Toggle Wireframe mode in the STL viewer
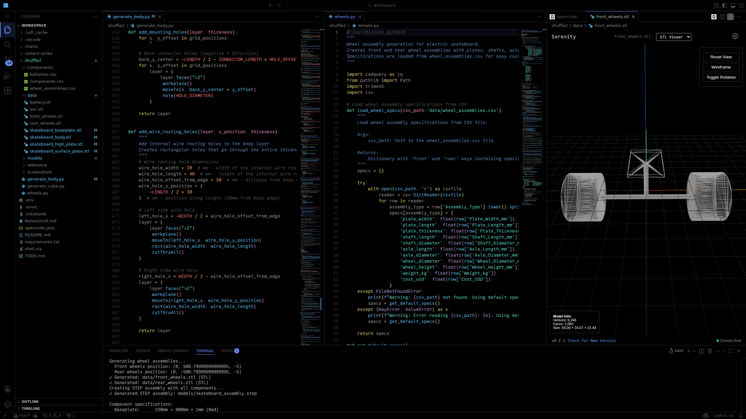Image resolution: width=746 pixels, height=419 pixels. point(721,67)
